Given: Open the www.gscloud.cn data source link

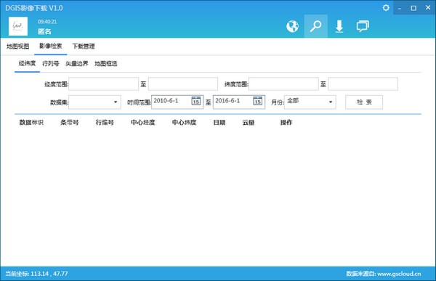Looking at the screenshot, I should (399, 274).
